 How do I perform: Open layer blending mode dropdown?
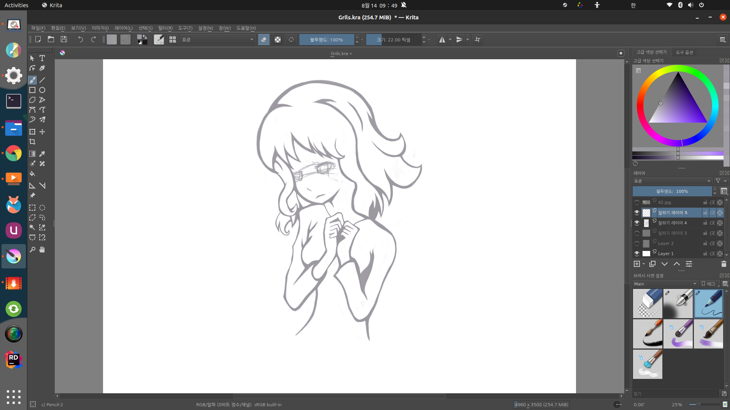click(x=672, y=181)
